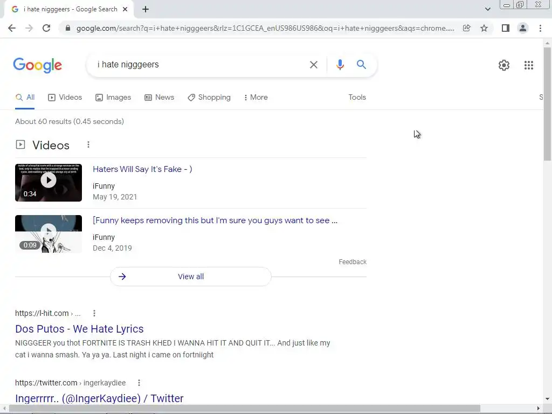The image size is (552, 414).
Task: Click the address bar URL
Action: pyautogui.click(x=265, y=28)
